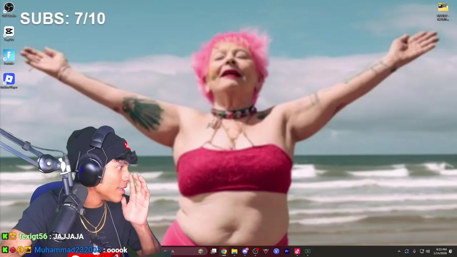The height and width of the screenshot is (257, 457).
Task: Open the network status tray icon
Action: tap(422, 251)
